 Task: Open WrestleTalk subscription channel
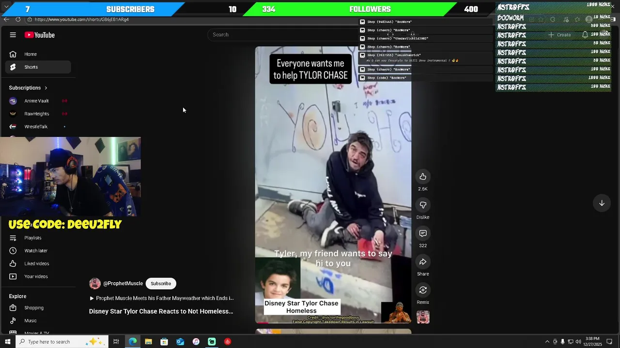pyautogui.click(x=38, y=127)
